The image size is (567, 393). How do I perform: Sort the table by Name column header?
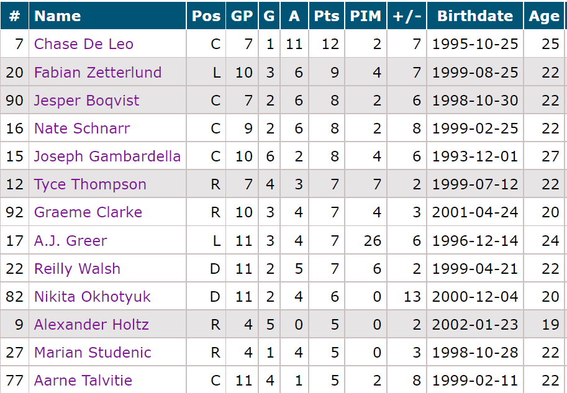coord(58,16)
